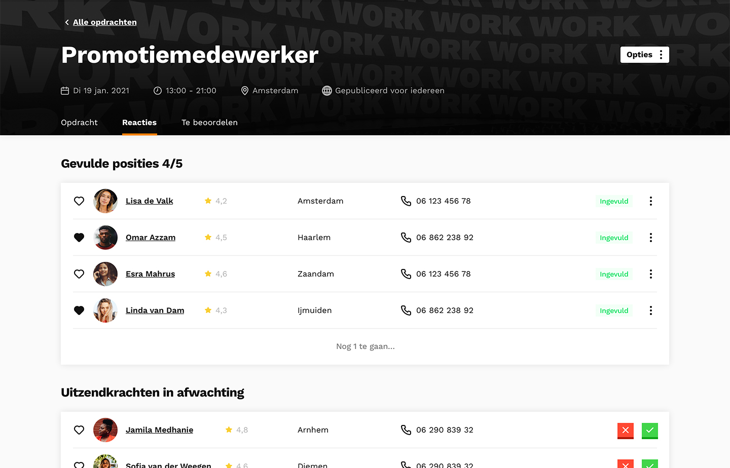Click Esra Mahrus's avatar photo
The height and width of the screenshot is (468, 730).
coord(105,274)
